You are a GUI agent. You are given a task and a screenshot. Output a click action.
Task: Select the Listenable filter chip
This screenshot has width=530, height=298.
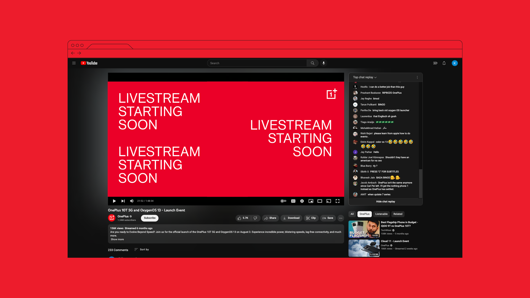click(381, 214)
